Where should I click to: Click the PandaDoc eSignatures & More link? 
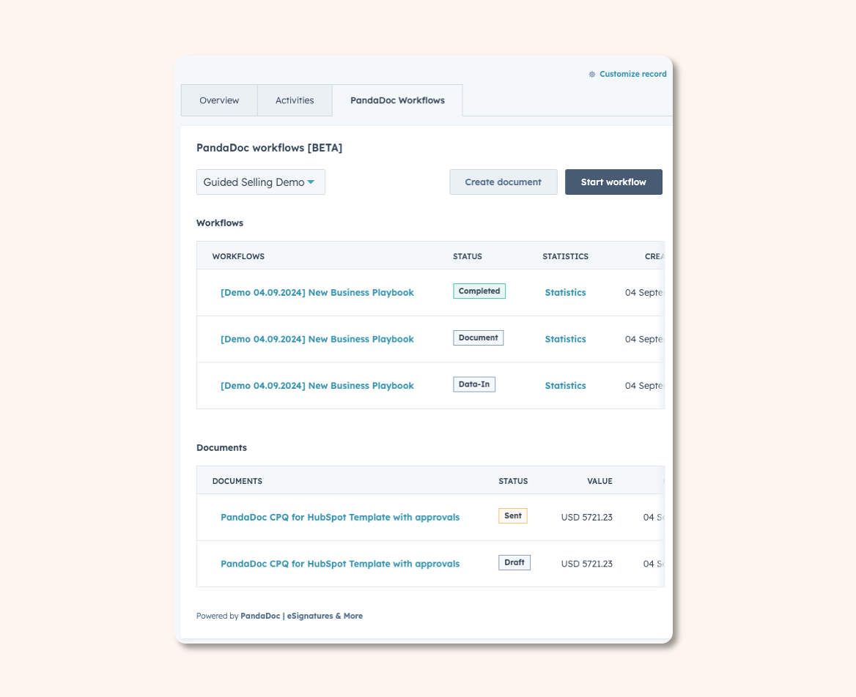301,616
